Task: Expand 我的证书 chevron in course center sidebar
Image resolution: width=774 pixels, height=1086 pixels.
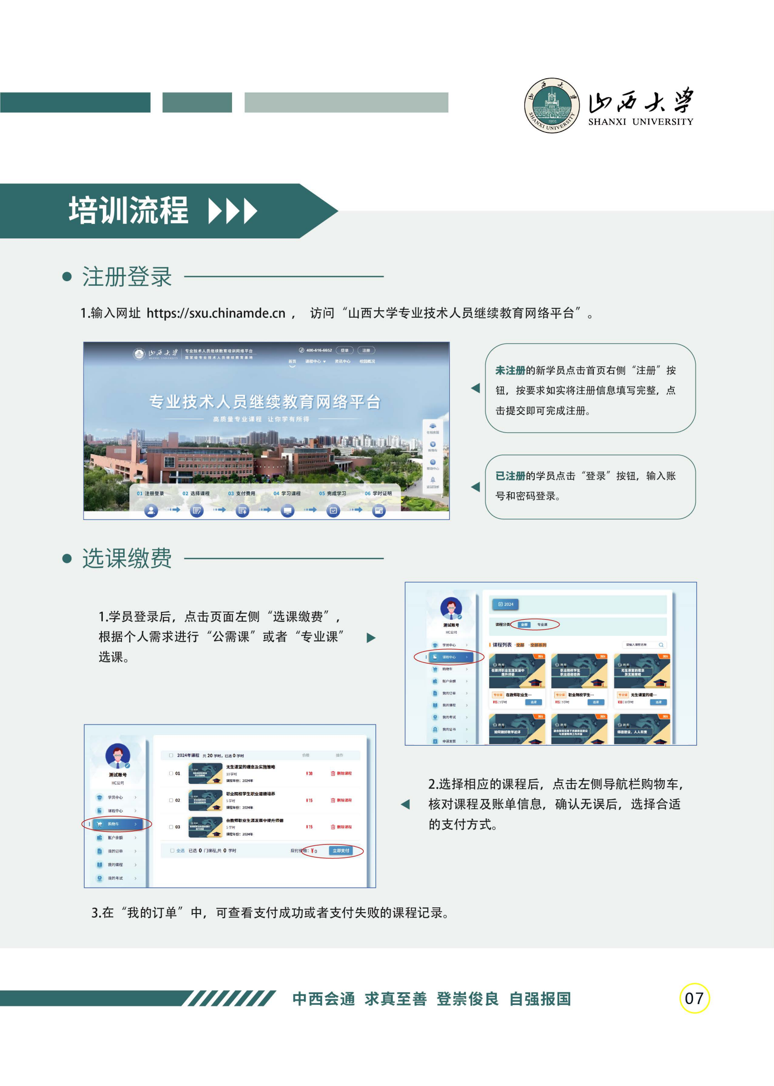Action: tap(466, 729)
